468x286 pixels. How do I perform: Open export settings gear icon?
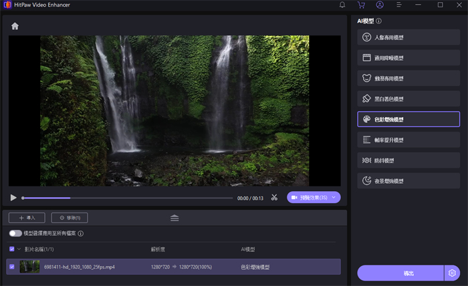point(452,273)
